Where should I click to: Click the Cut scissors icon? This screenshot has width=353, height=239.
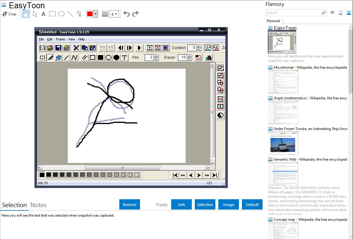coord(76,48)
